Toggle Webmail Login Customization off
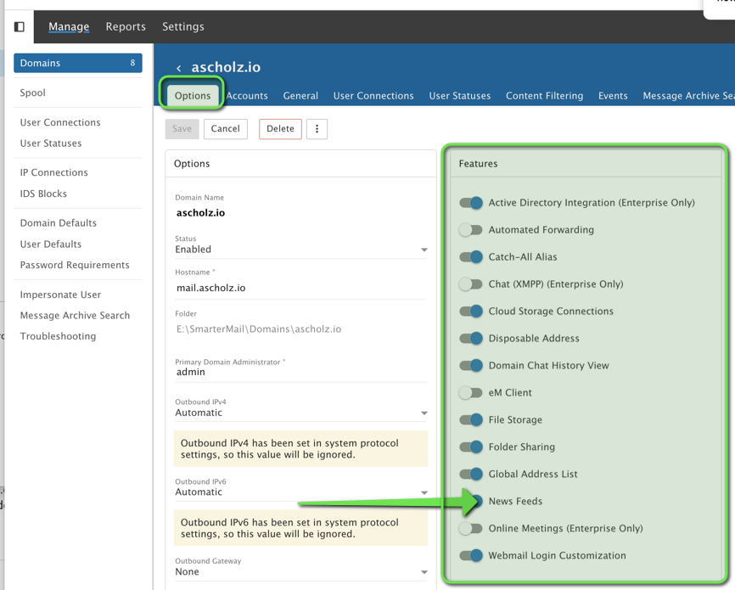735x590 pixels. [x=471, y=556]
